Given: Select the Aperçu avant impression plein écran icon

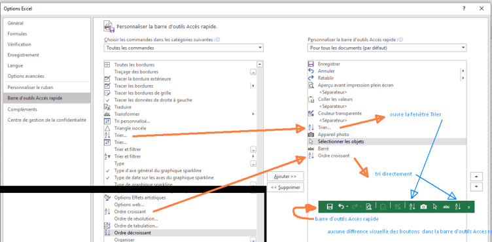Looking at the screenshot, I should coord(311,85).
